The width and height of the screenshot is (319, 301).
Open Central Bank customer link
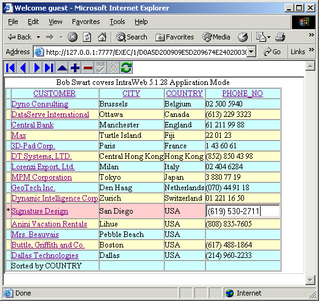coord(33,125)
